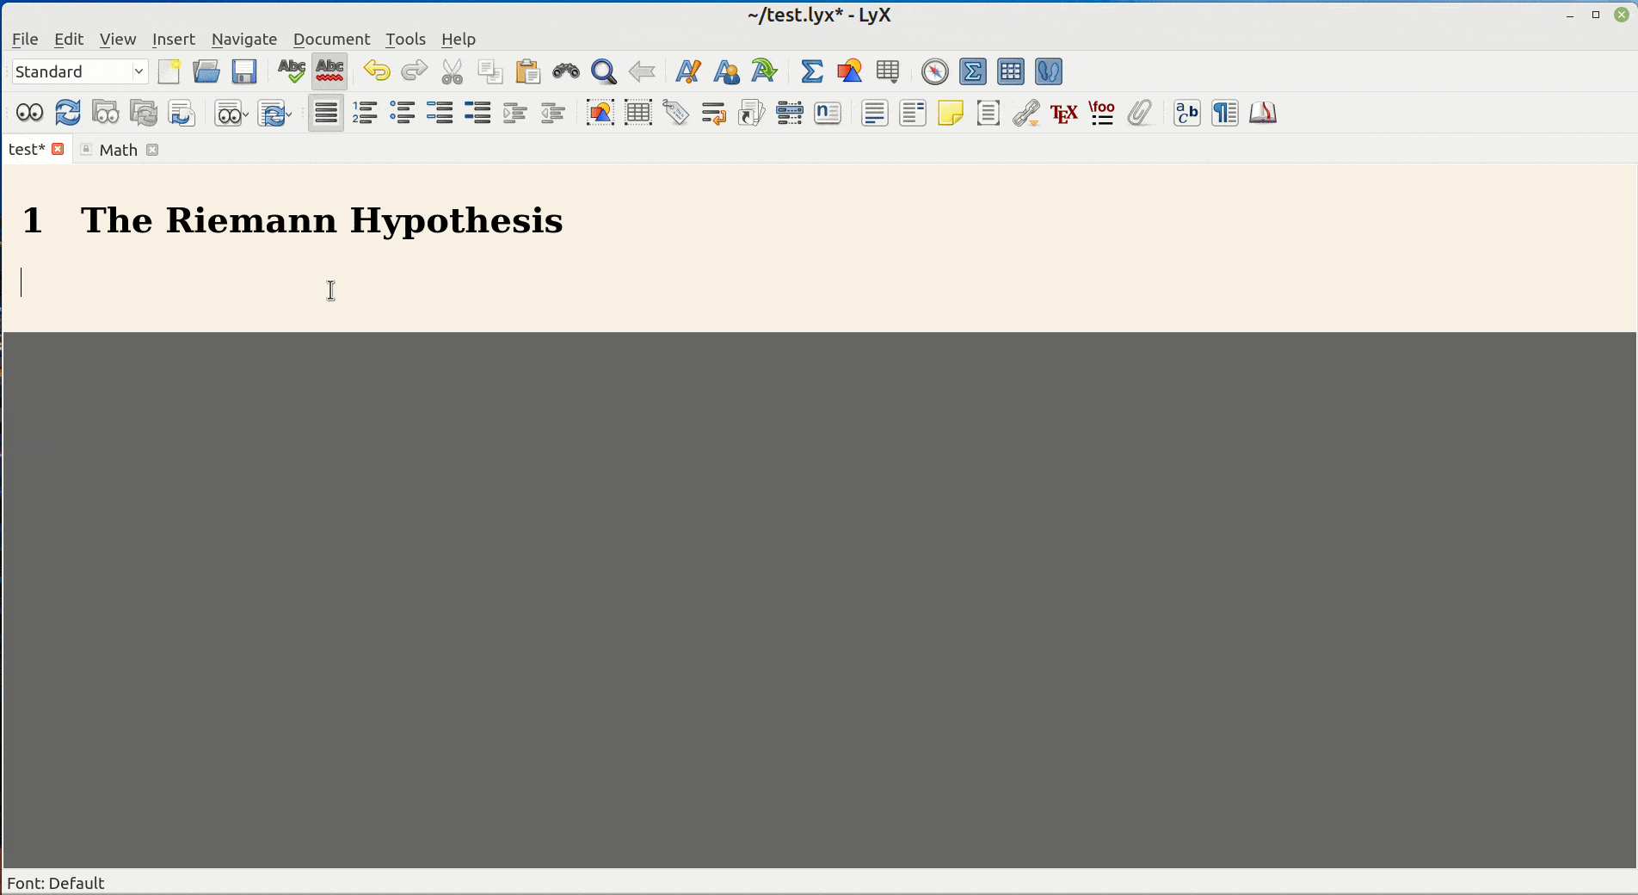This screenshot has height=895, width=1638.
Task: Insert TeX code with the TEX icon
Action: pos(1064,113)
